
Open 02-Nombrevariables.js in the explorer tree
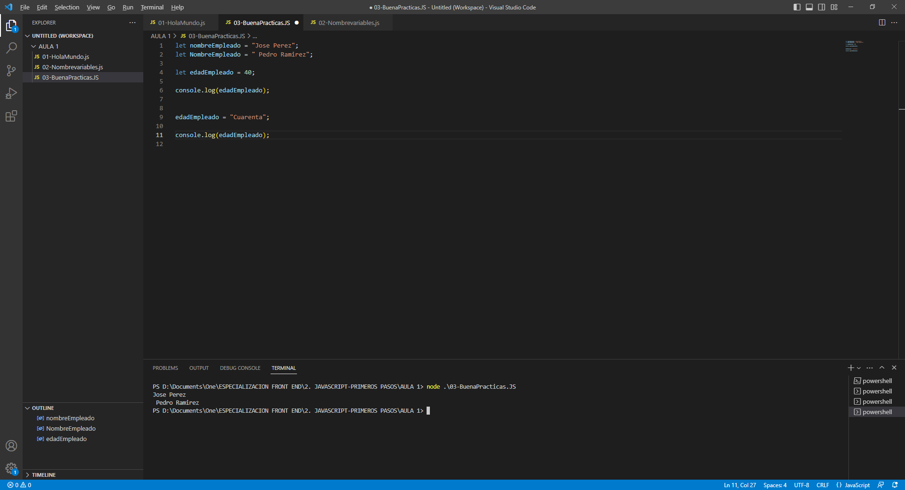click(73, 67)
